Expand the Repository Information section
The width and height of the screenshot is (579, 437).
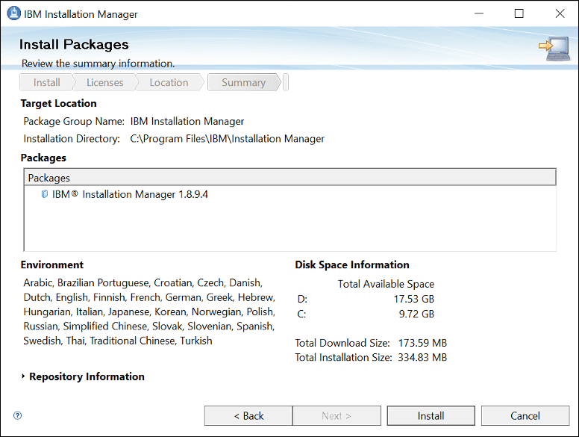[x=23, y=376]
